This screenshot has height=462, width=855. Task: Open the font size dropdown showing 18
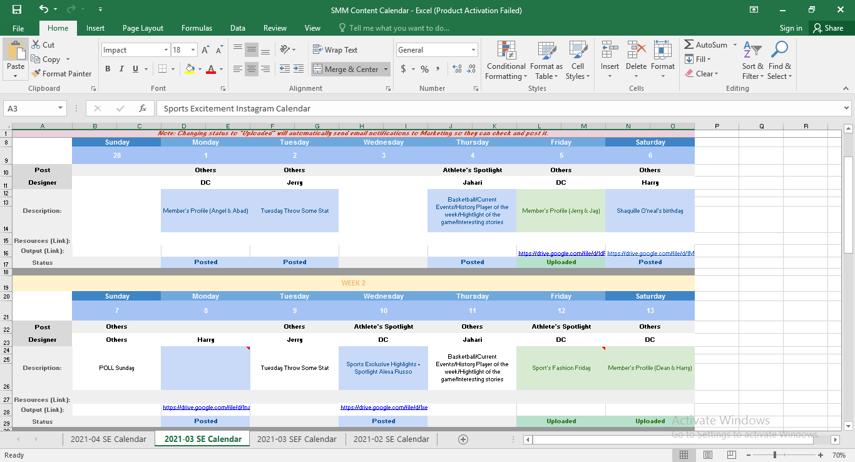click(193, 50)
